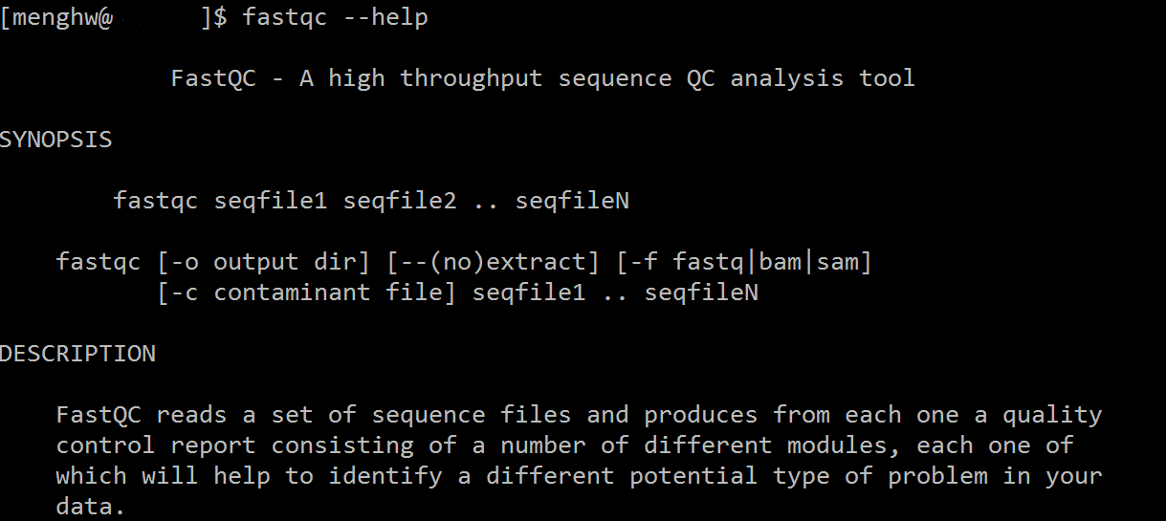1166x521 pixels.
Task: Click the final word data. in the description
Action: click(91, 507)
